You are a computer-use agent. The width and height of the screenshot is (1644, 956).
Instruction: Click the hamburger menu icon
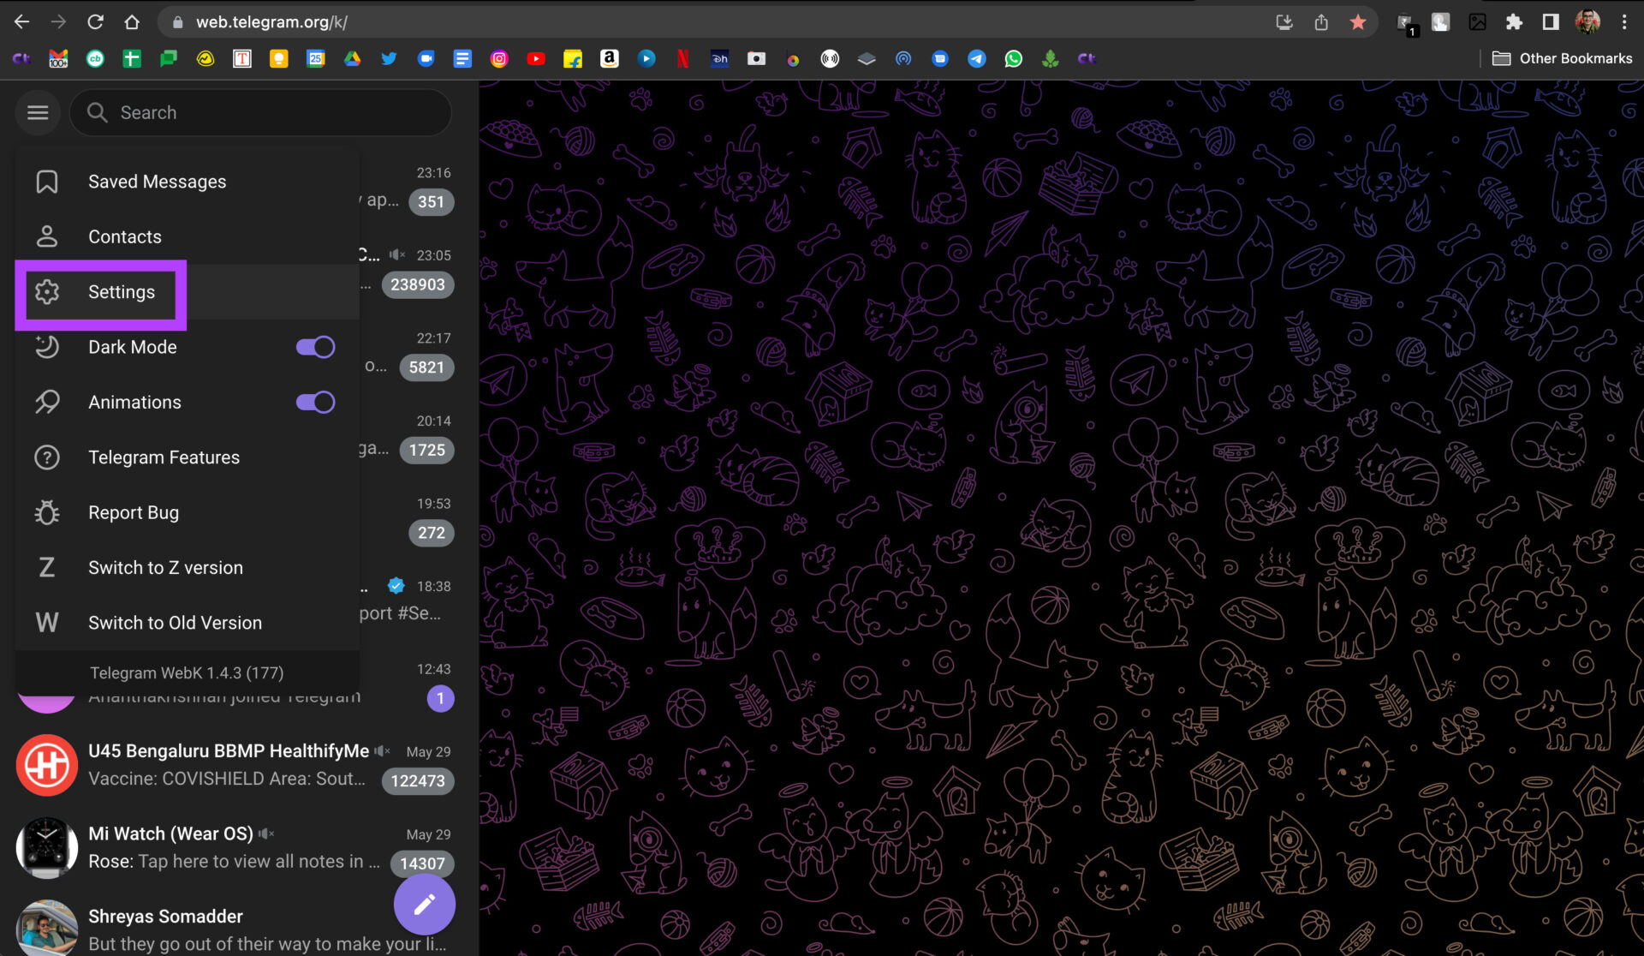click(38, 112)
